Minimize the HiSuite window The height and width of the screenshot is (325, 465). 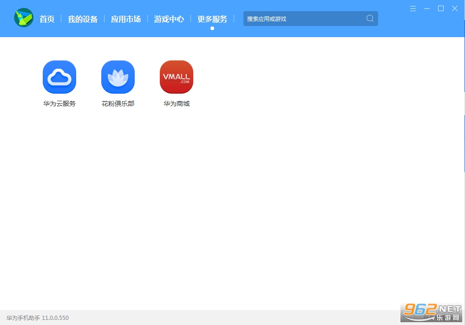427,8
